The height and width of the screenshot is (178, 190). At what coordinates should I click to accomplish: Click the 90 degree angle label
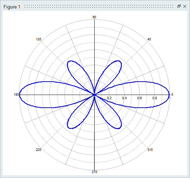[94, 17]
